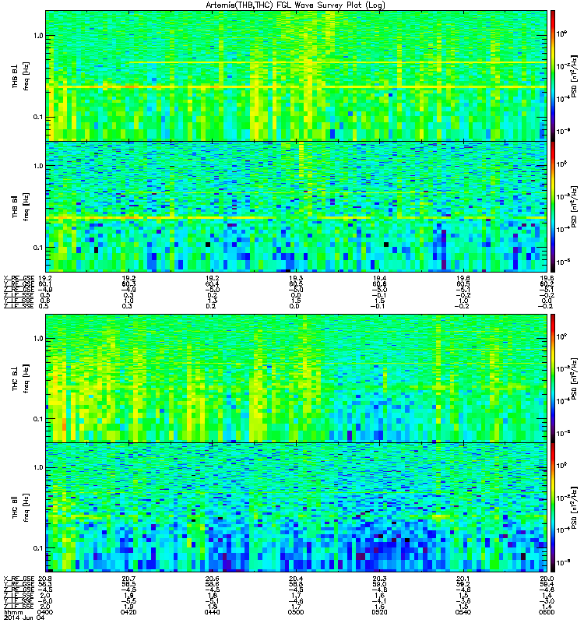Click the X_RE_GSE value 20.0
This screenshot has width=584, height=623.
[x=547, y=579]
